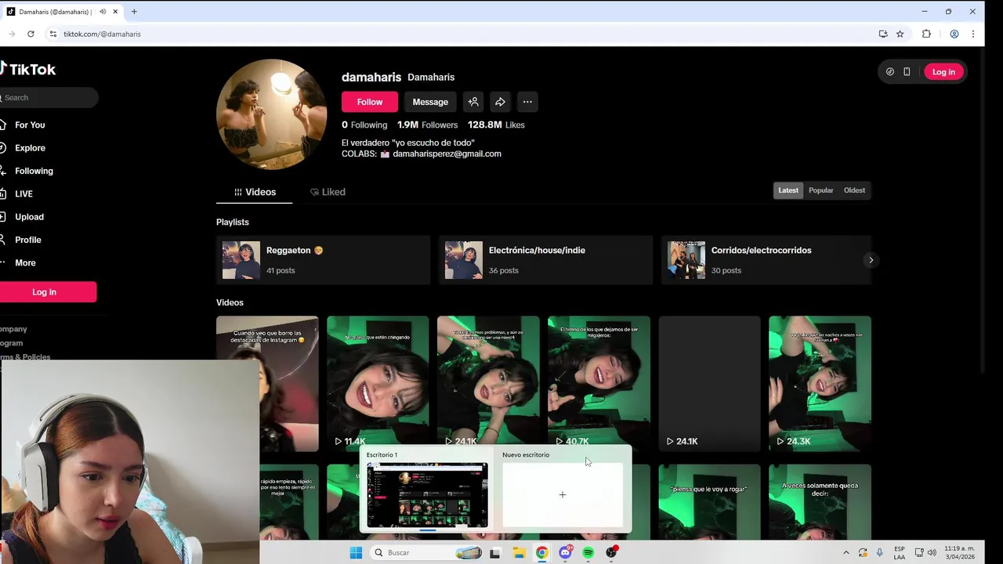The width and height of the screenshot is (1003, 564).
Task: Click the coin icon beside the top Log in
Action: coord(890,71)
